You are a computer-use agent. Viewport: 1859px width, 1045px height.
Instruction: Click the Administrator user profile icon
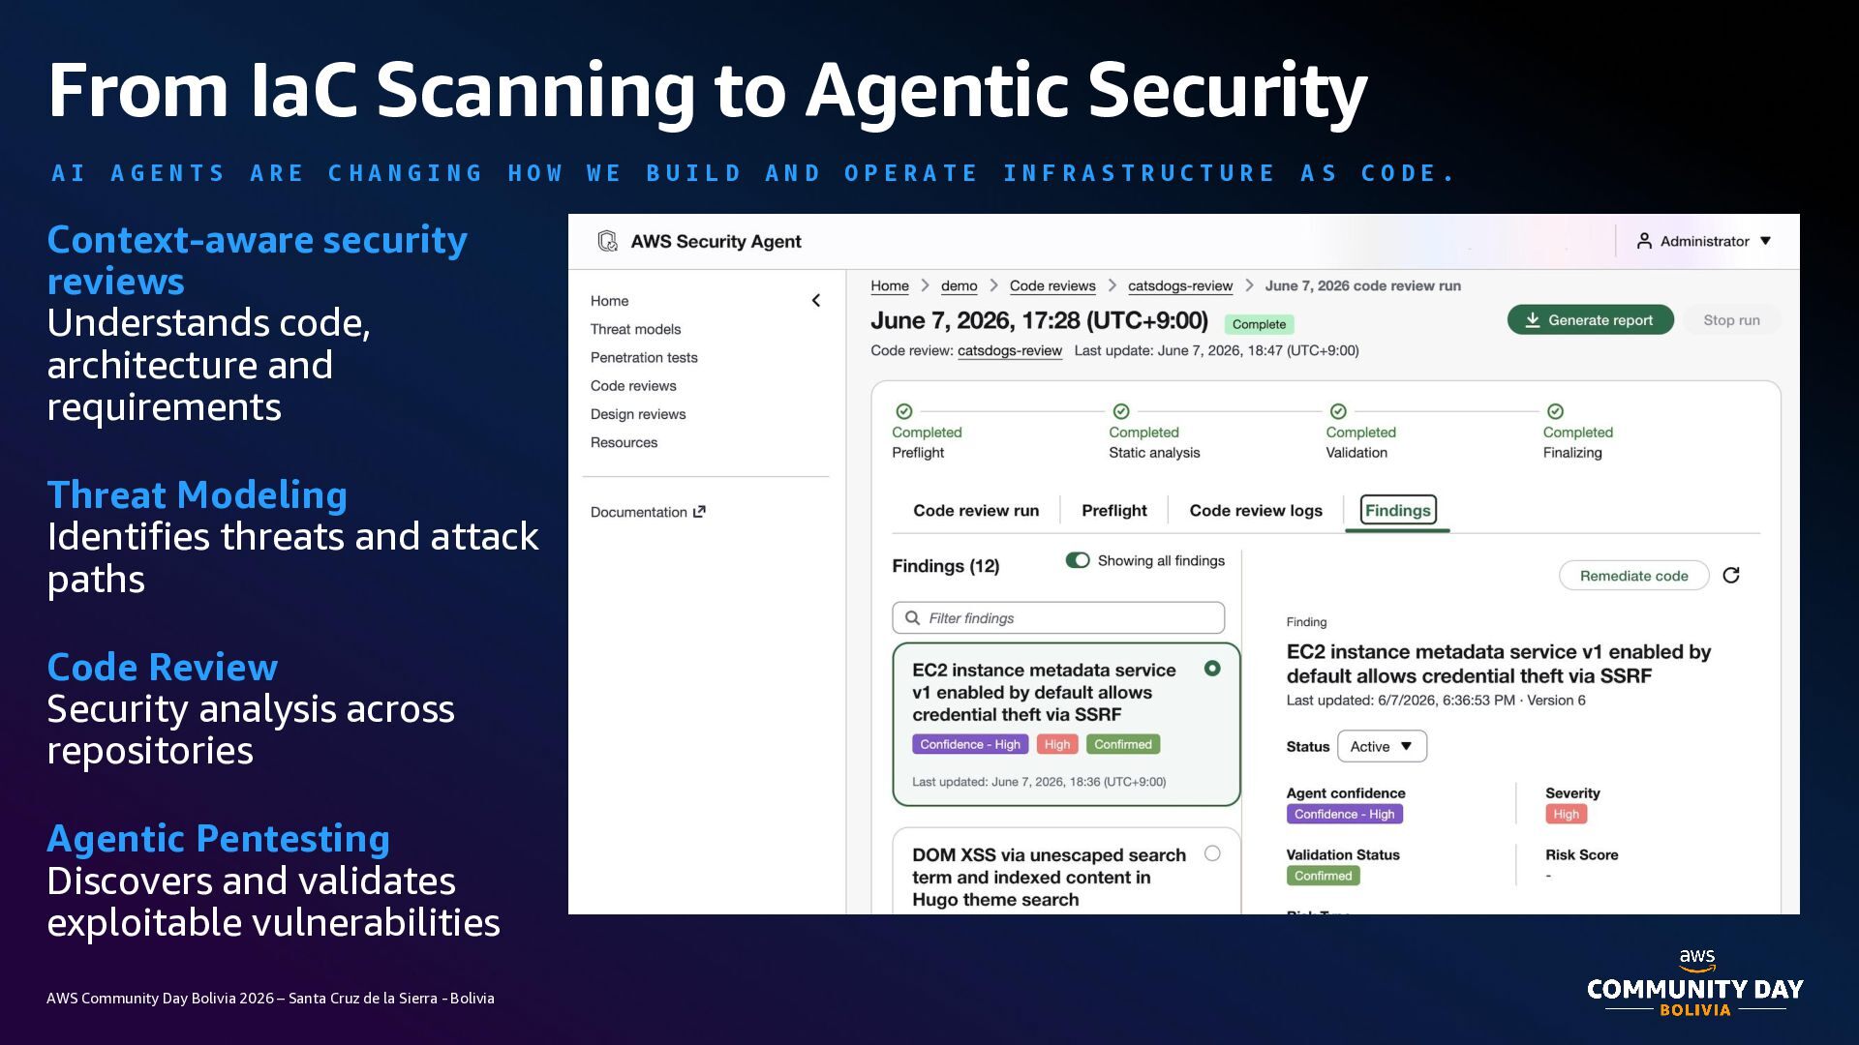point(1644,241)
